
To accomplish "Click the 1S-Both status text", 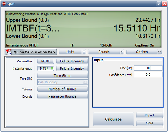I will point(106,45).
